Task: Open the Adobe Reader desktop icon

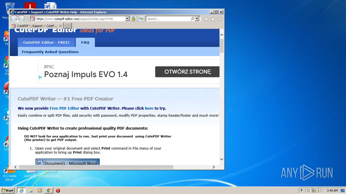Action: click(x=30, y=6)
